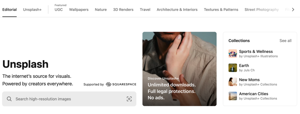Image resolution: width=300 pixels, height=114 pixels.
Task: Click author Juls Ch
Action: pos(249,70)
